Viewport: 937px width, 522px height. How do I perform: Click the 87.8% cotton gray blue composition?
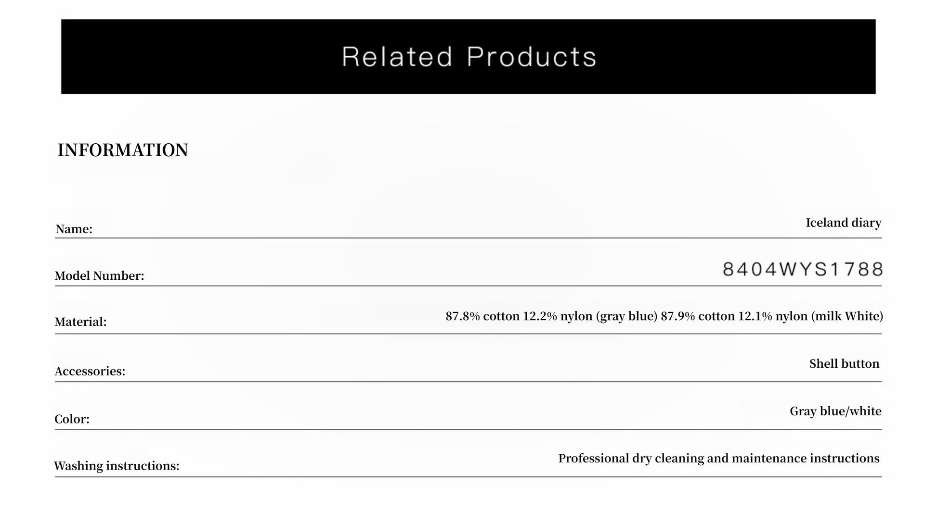tap(551, 316)
